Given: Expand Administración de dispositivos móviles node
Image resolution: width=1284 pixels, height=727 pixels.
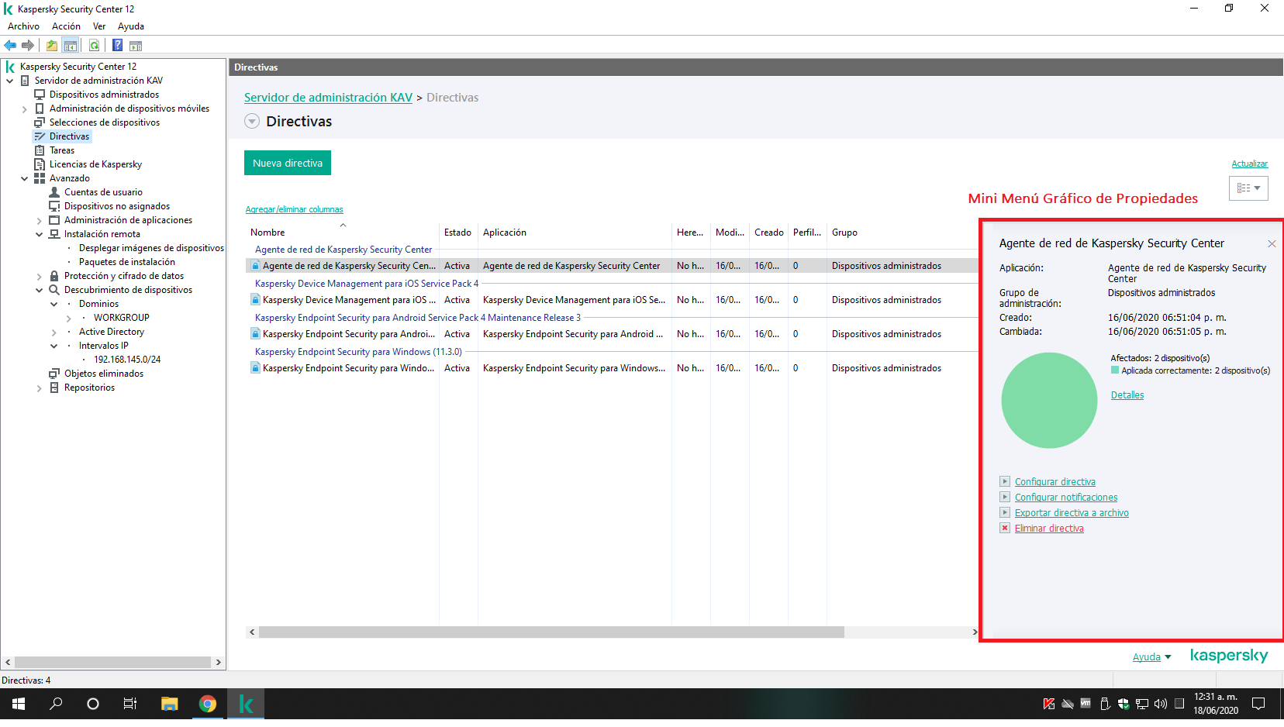Looking at the screenshot, I should point(25,109).
